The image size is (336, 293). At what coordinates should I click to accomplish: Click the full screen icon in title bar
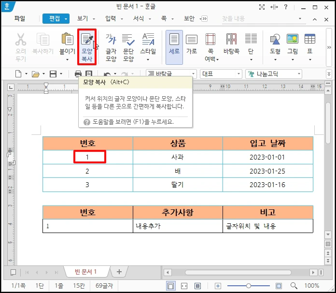click(262, 7)
